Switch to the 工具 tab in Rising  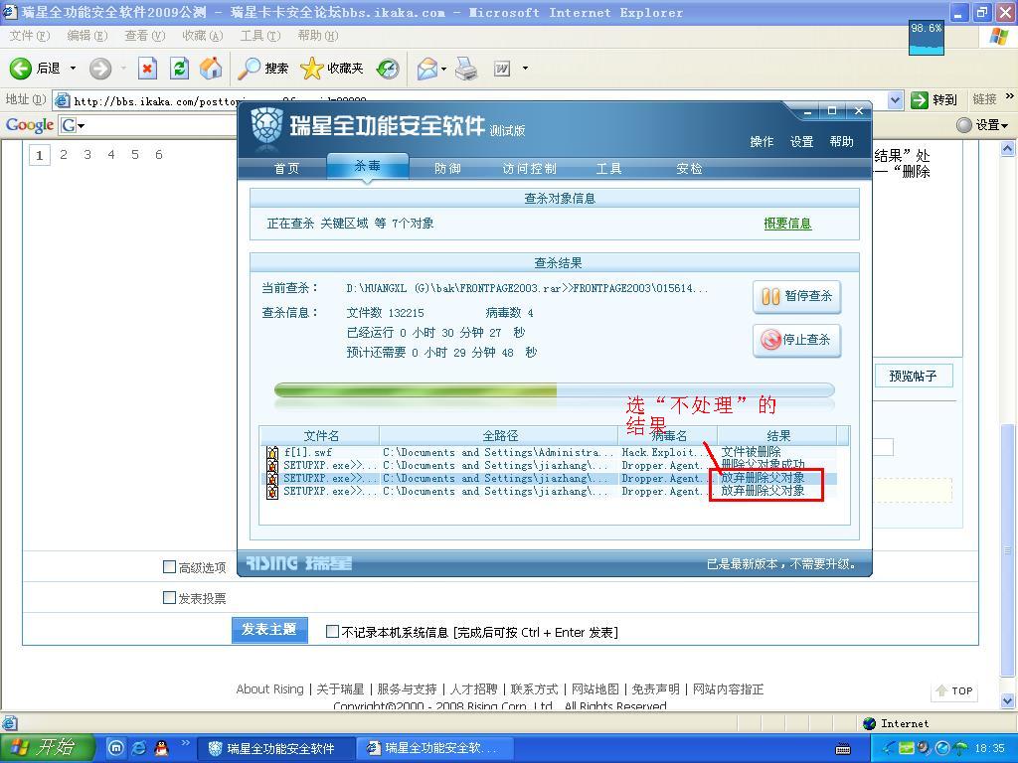click(x=609, y=169)
